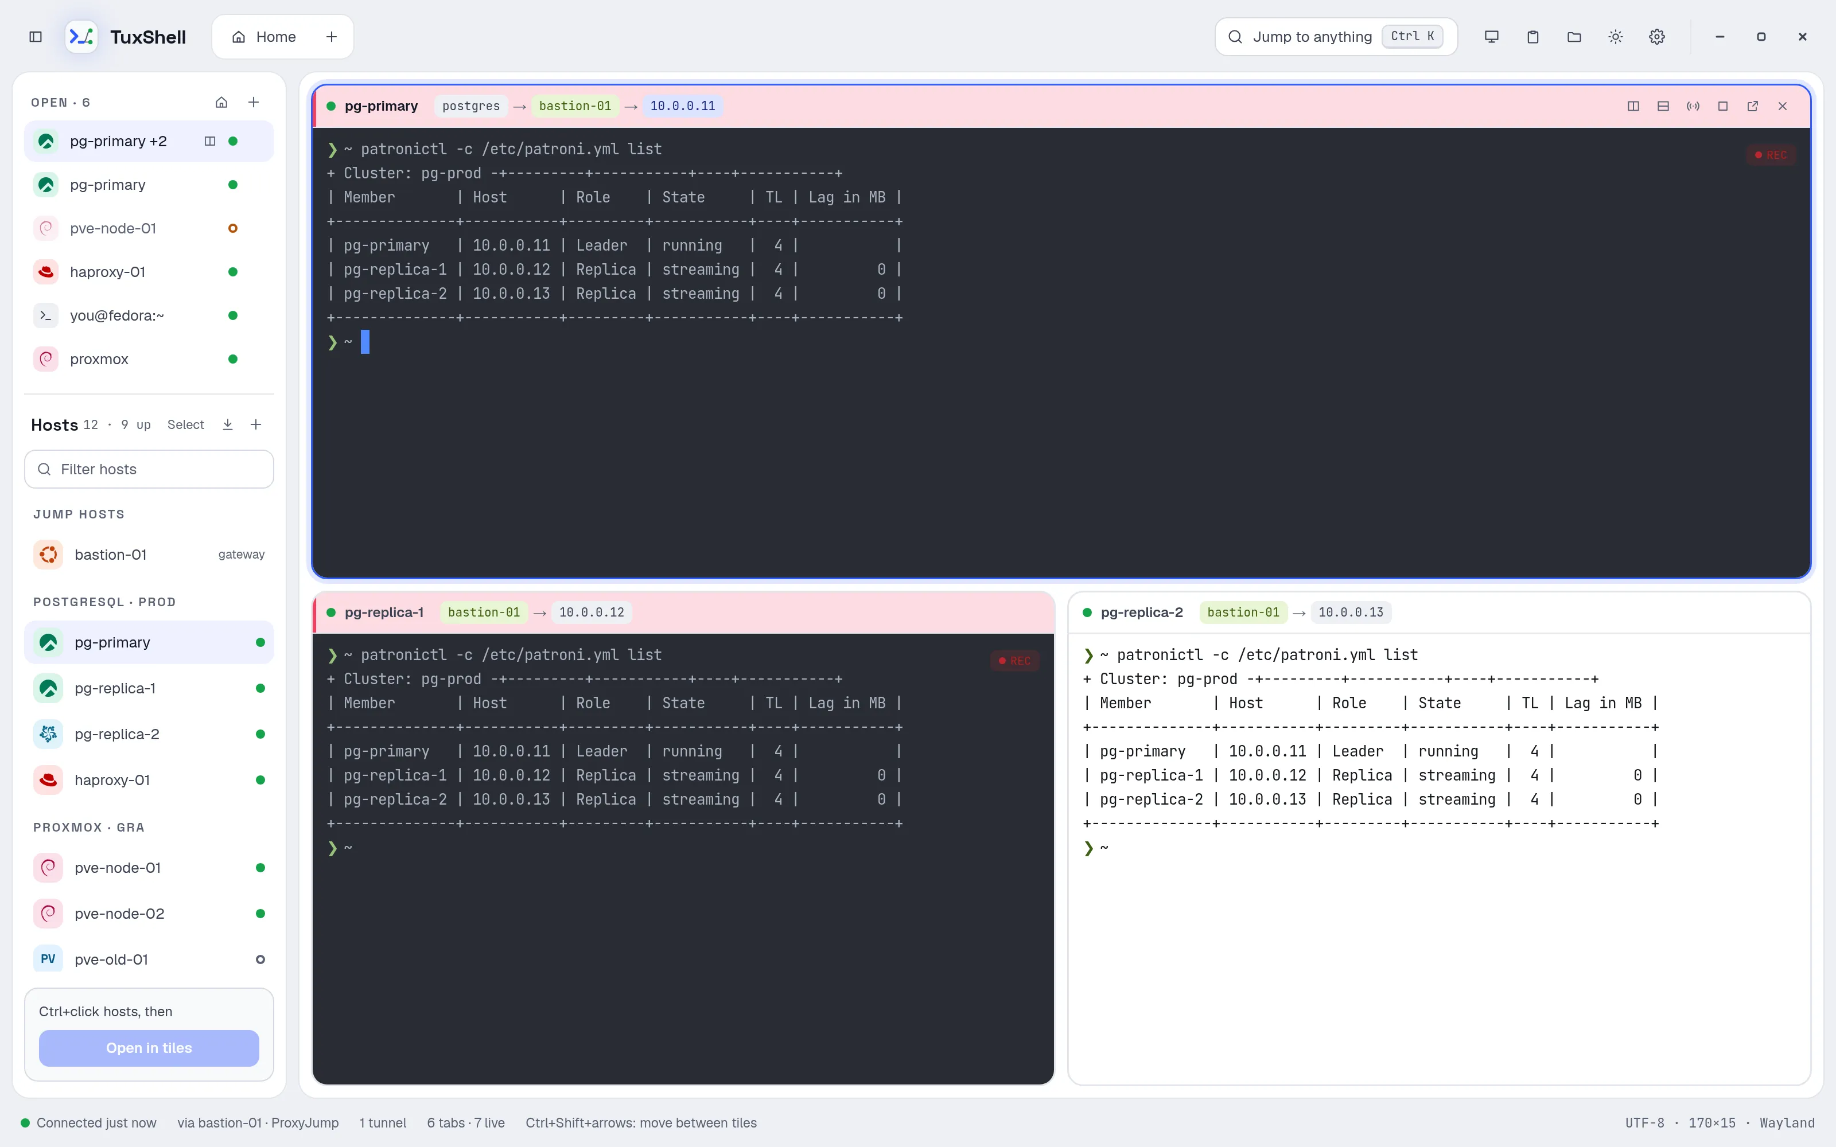
Task: Pop out pg-primary pane to new window
Action: 1753,106
